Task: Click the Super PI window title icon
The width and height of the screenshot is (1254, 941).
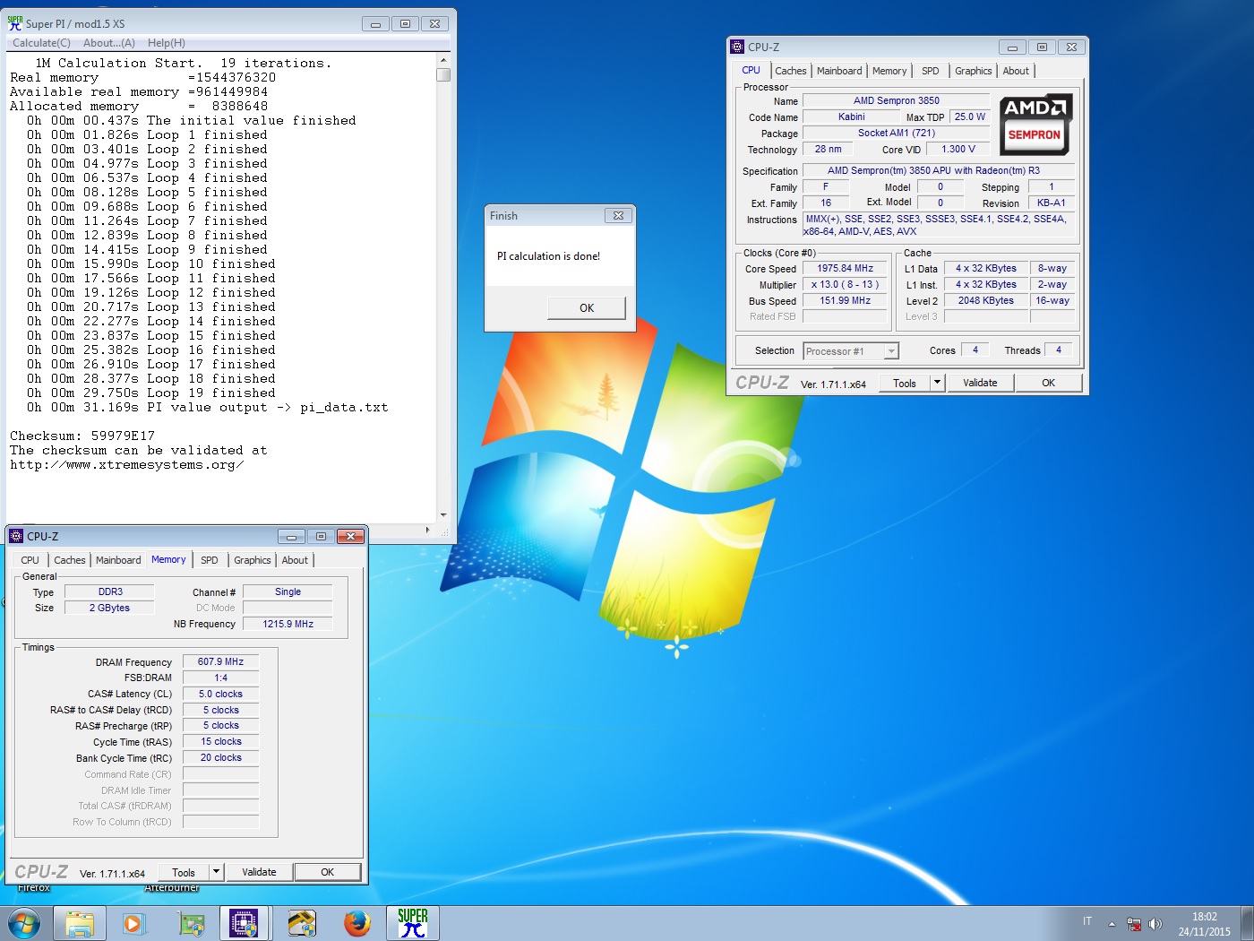Action: coord(15,23)
